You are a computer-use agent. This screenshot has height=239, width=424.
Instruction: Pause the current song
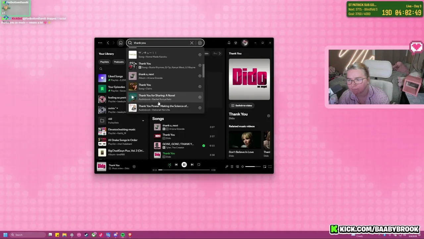click(x=184, y=165)
